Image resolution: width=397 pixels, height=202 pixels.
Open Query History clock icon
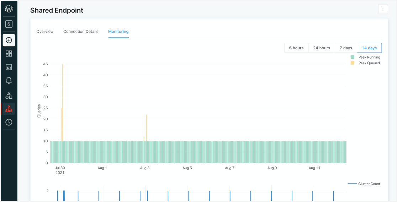tap(9, 122)
